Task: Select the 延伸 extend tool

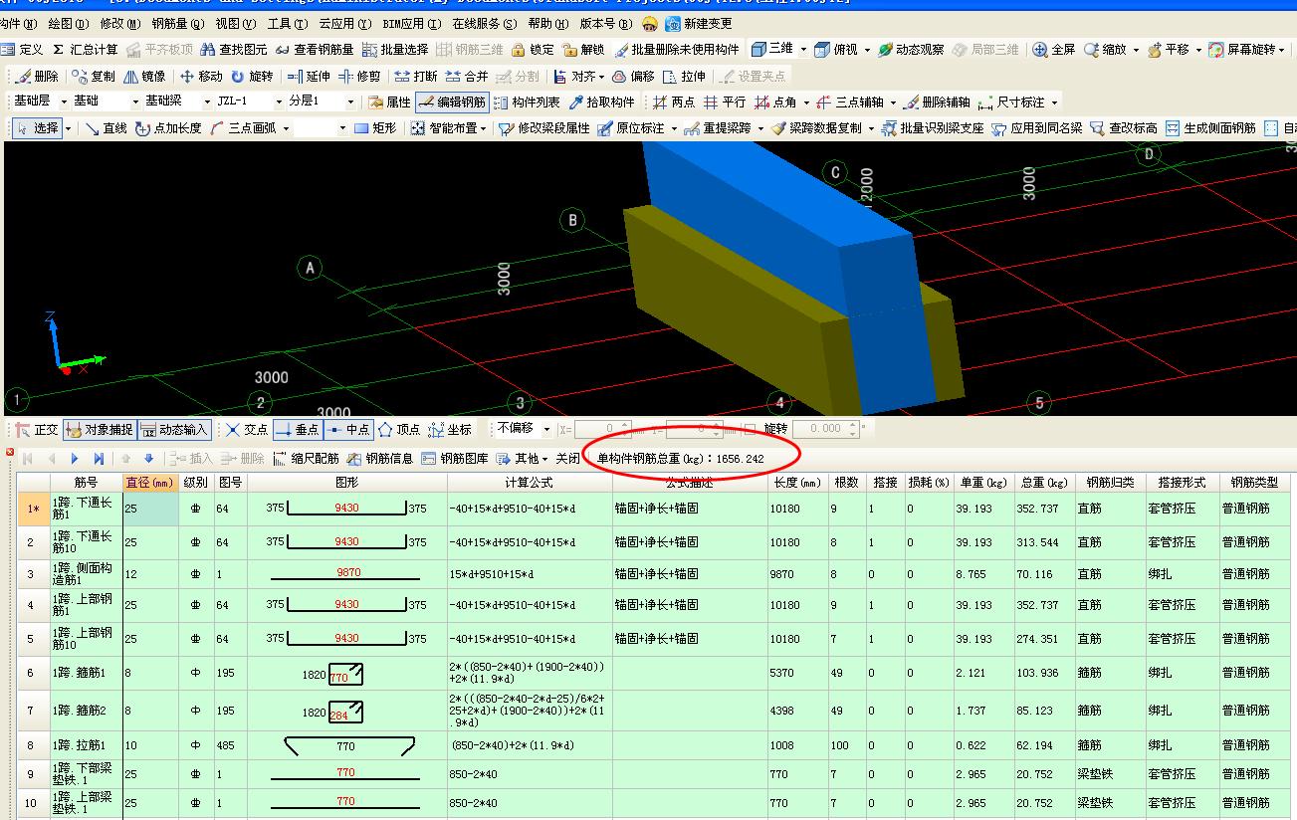Action: (308, 76)
